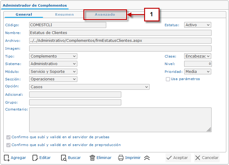Screen dimensions: 229x165
Task: Toggle servidor de pruebas confirmation checkbox
Action: point(8,137)
